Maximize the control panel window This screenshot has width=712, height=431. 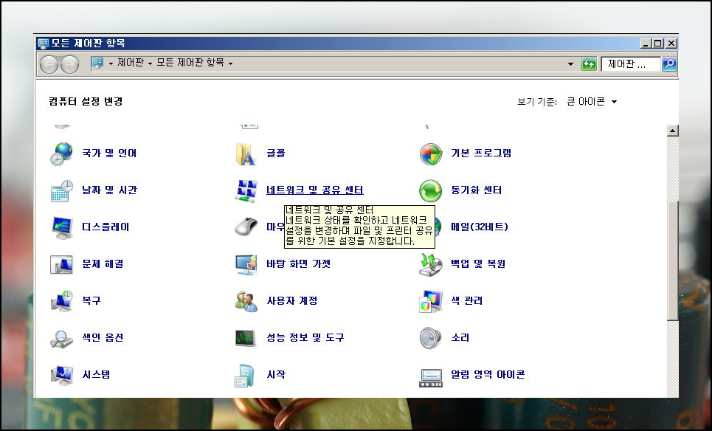[658, 44]
